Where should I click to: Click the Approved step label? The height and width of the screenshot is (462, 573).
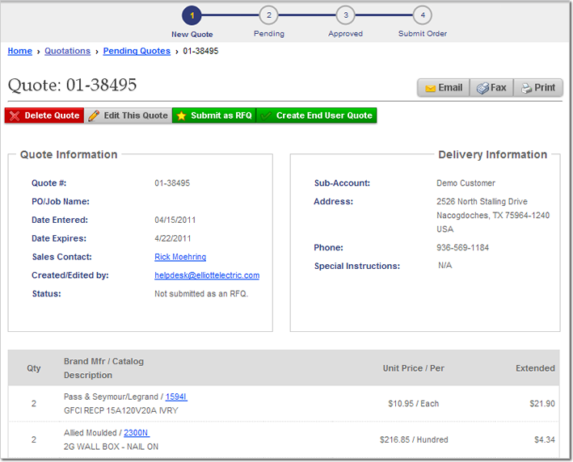(345, 34)
